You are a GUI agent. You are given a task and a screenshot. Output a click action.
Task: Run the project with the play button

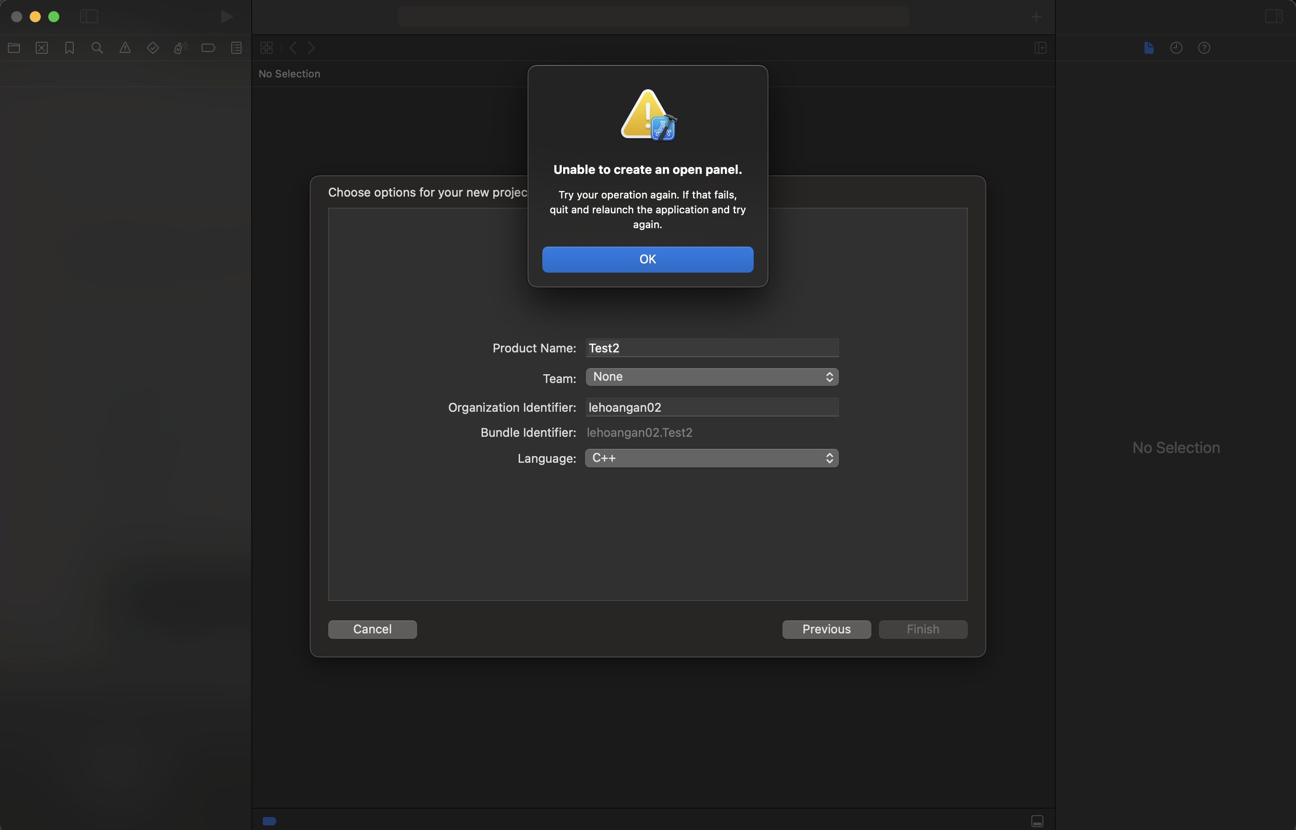coord(227,17)
